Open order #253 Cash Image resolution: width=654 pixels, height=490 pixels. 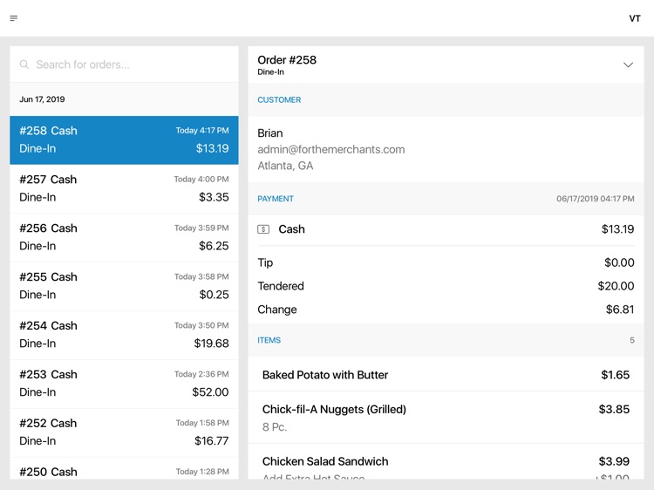[125, 384]
